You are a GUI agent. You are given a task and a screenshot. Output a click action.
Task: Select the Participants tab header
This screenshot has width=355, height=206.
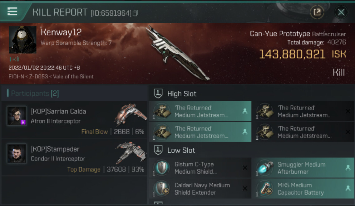(x=33, y=93)
